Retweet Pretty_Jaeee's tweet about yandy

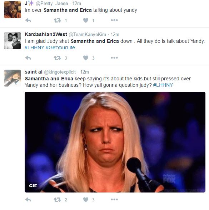(x=57, y=20)
